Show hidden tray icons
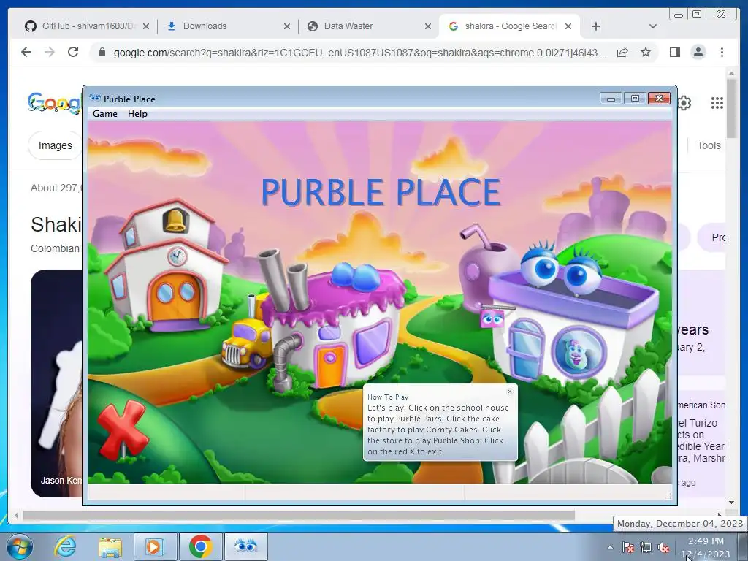The width and height of the screenshot is (748, 561). click(610, 547)
